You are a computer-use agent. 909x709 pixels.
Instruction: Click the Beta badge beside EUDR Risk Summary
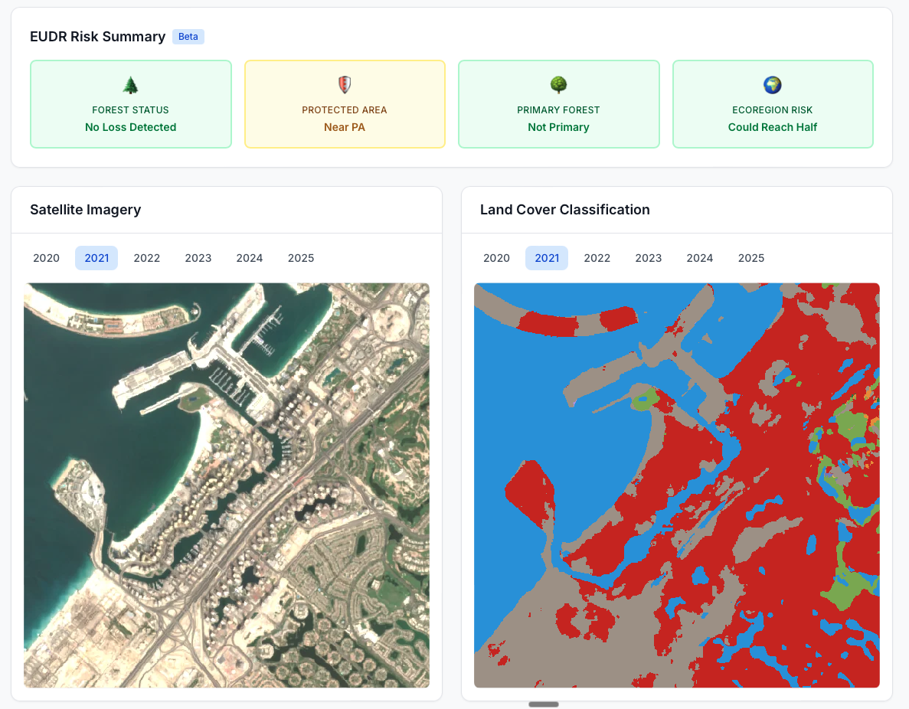coord(188,37)
